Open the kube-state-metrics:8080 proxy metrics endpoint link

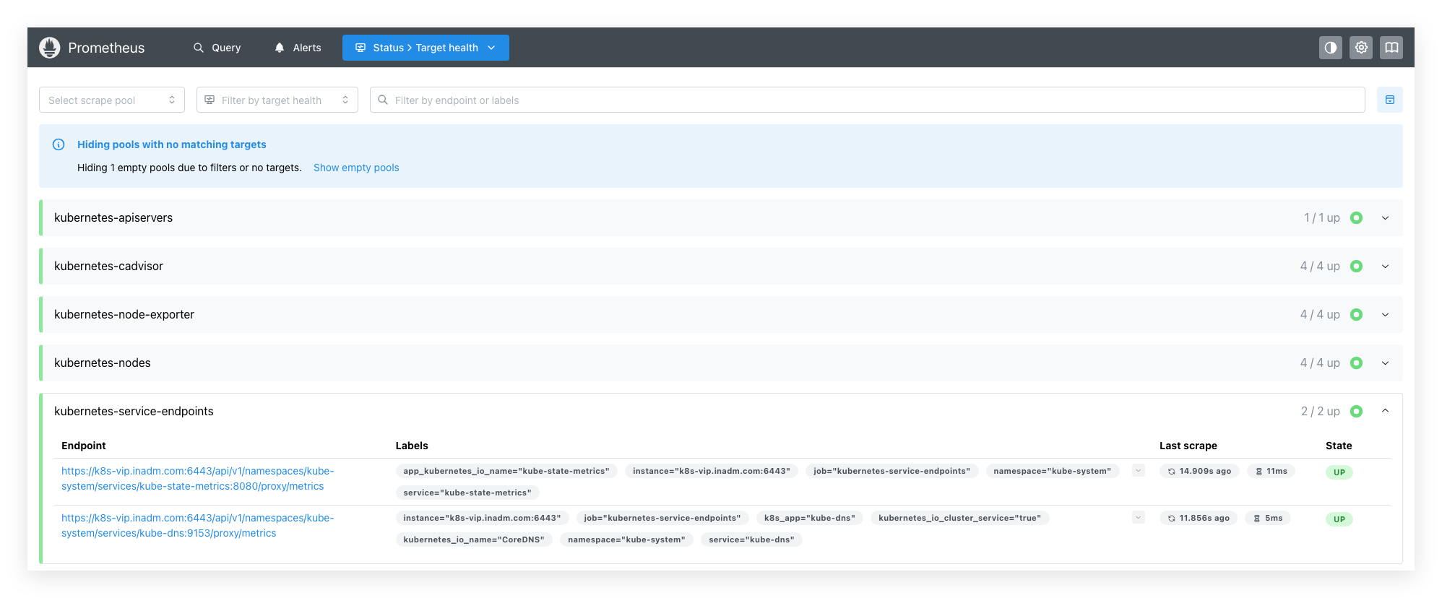click(x=198, y=478)
